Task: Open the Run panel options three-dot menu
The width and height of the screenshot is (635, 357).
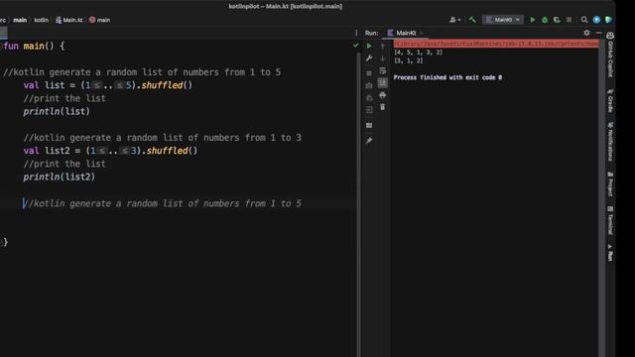Action: (356, 33)
